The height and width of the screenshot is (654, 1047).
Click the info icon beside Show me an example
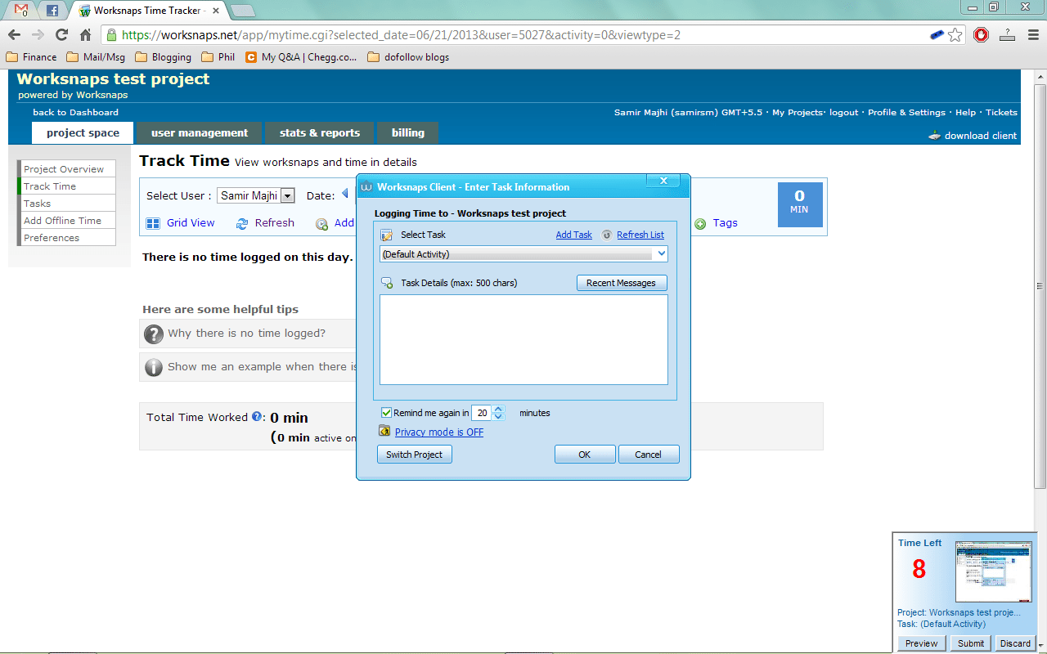(153, 367)
